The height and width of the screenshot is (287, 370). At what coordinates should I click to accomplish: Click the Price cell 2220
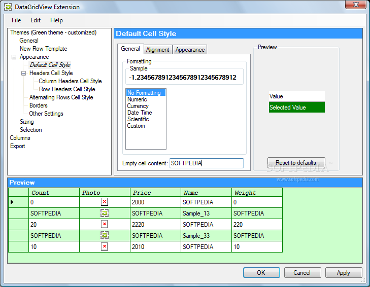pos(155,224)
